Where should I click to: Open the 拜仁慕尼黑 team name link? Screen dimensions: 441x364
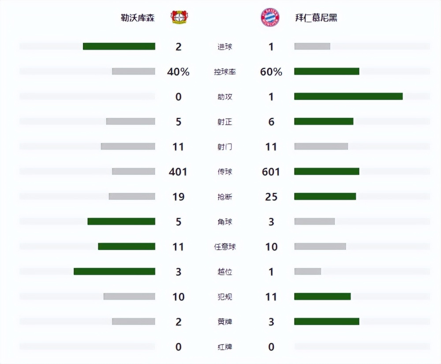(x=316, y=18)
